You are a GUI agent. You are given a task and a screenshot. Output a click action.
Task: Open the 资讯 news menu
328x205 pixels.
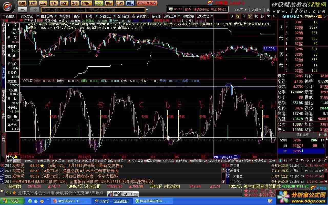click(98, 3)
